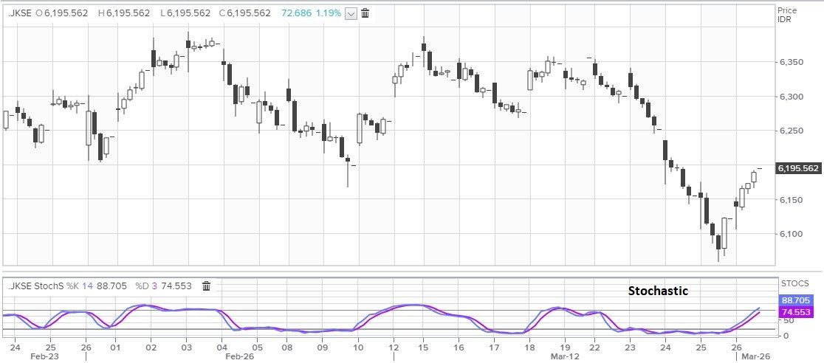This screenshot has width=824, height=363.
Task: Click the 6,300 price axis label
Action: 790,97
